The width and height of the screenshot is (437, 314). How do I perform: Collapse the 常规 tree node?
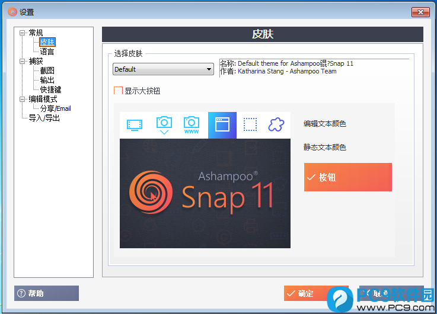point(22,33)
